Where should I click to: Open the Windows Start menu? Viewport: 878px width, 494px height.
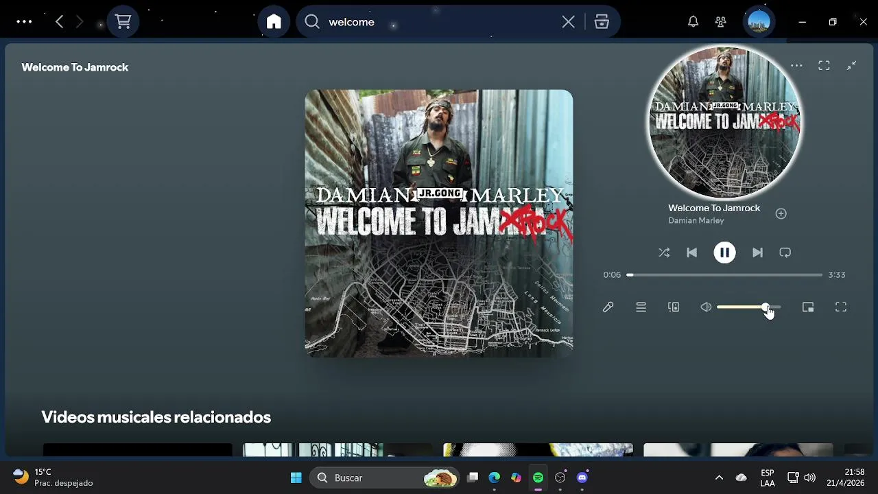[x=296, y=478]
